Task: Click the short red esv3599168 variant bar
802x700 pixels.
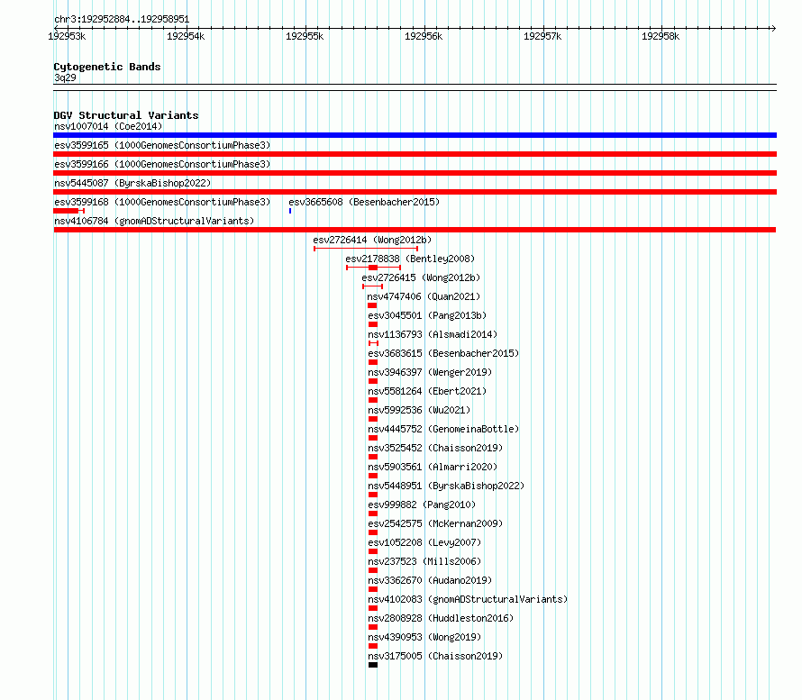Action: (68, 211)
